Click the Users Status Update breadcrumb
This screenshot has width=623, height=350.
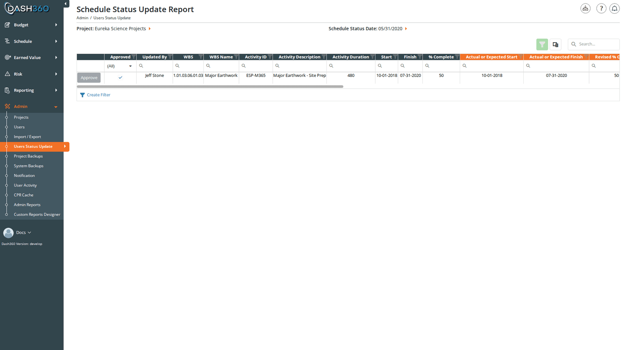coord(112,18)
